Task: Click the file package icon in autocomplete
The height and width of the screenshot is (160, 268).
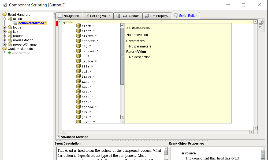Action: pyautogui.click(x=79, y=66)
